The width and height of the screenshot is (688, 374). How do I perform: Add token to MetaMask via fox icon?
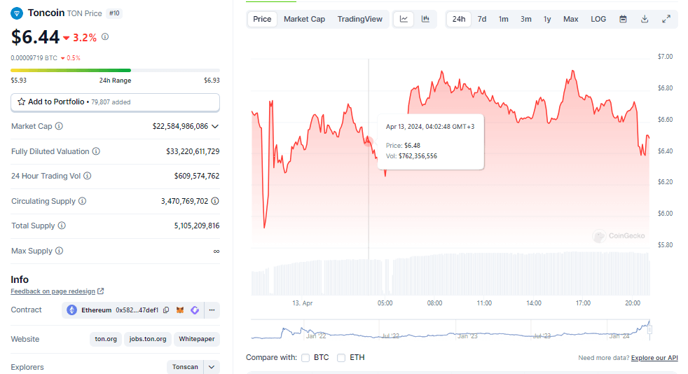coord(180,310)
